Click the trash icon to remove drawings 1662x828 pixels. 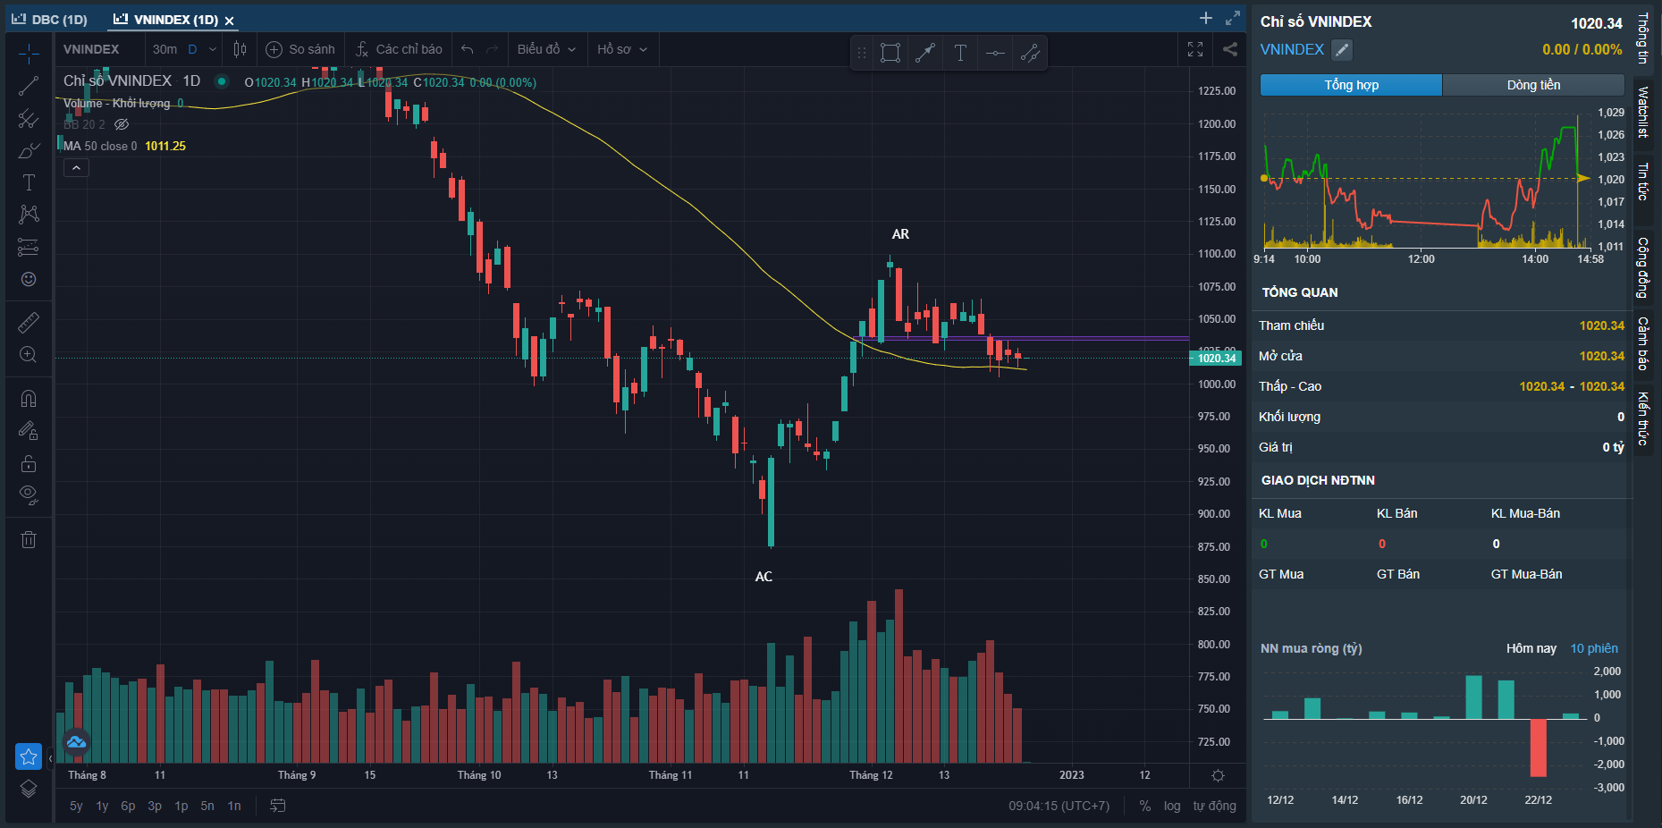[29, 539]
